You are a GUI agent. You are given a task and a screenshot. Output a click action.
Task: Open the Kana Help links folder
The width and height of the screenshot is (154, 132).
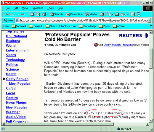[x=87, y=26]
